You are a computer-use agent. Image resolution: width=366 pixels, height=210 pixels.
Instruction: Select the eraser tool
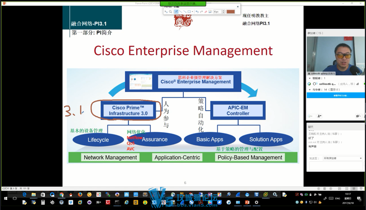tap(206, 12)
